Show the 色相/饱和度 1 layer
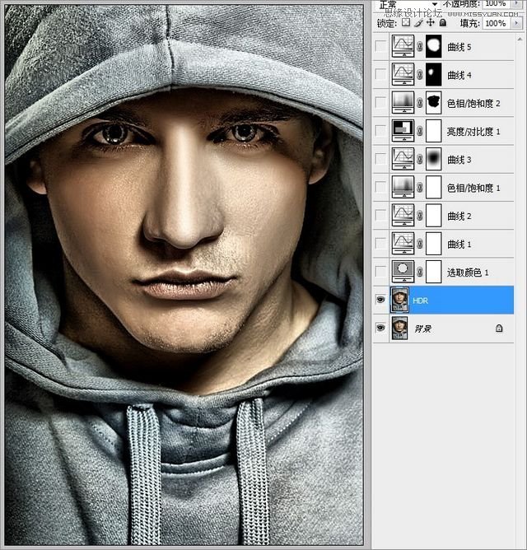 coord(380,188)
